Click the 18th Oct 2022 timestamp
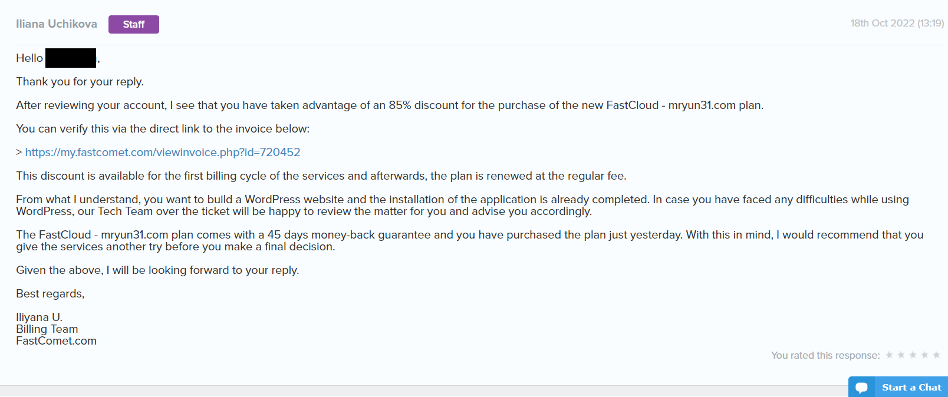 [x=897, y=24]
